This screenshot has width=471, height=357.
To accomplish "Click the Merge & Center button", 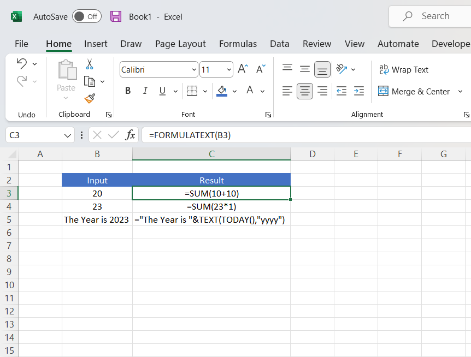I will [414, 91].
